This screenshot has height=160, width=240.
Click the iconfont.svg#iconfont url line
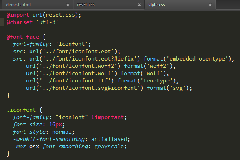click(x=109, y=88)
